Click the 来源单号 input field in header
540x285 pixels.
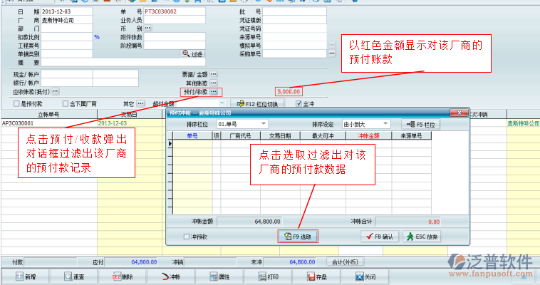(x=294, y=37)
